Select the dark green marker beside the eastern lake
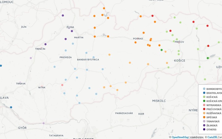 tap(208, 58)
